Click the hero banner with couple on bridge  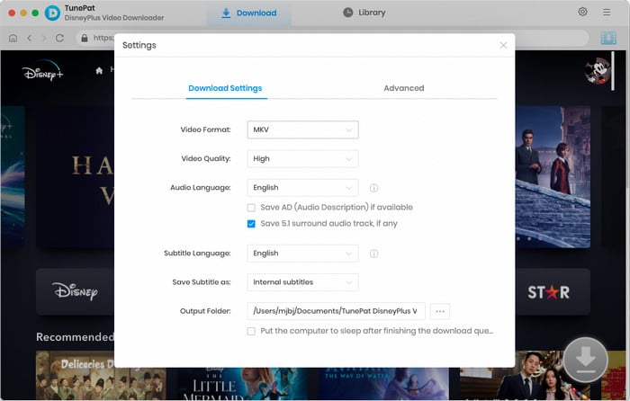(x=553, y=176)
